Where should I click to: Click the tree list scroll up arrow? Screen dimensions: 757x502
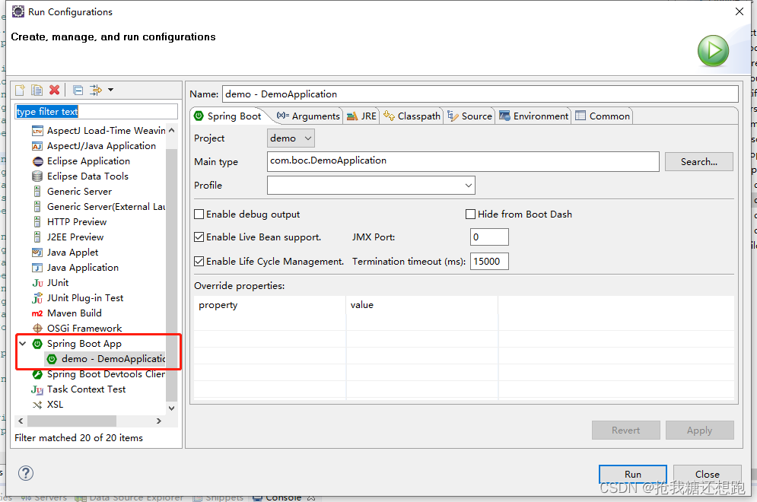(171, 130)
